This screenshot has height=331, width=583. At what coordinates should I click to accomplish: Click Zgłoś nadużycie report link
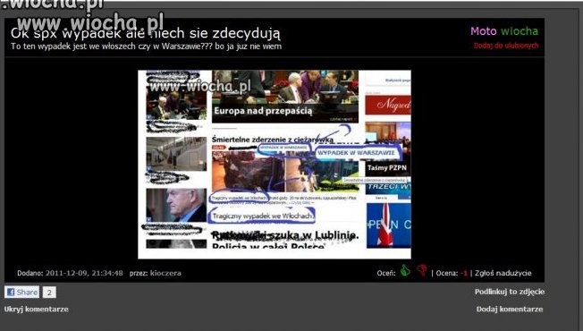tap(503, 273)
